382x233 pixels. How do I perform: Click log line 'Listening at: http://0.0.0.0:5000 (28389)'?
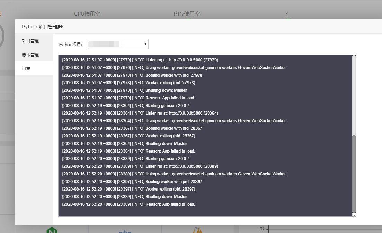pos(140,166)
